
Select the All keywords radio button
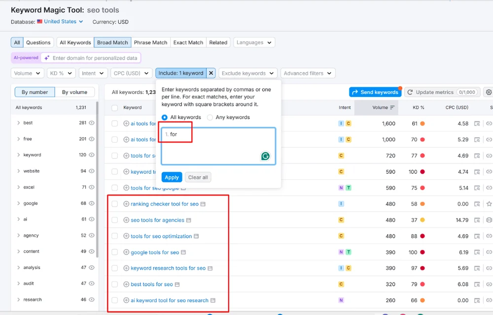(x=165, y=117)
